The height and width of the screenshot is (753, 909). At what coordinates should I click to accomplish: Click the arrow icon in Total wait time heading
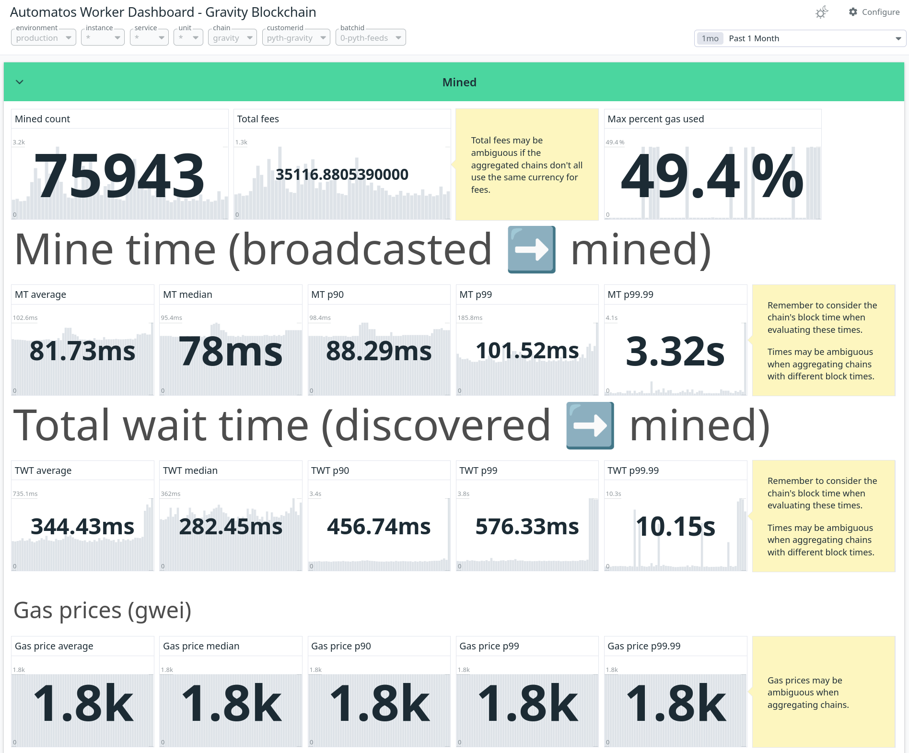[x=590, y=425]
